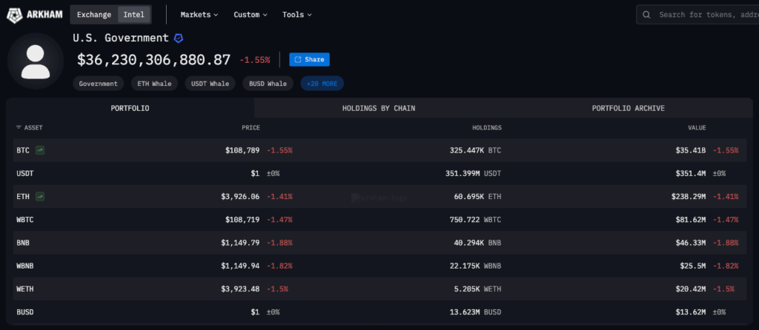Screen dimensions: 759x330
Task: Select the Portfolio tab
Action: [x=130, y=108]
